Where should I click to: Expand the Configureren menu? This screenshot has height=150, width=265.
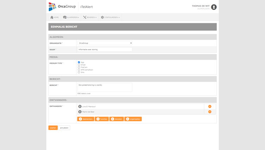coord(110,17)
